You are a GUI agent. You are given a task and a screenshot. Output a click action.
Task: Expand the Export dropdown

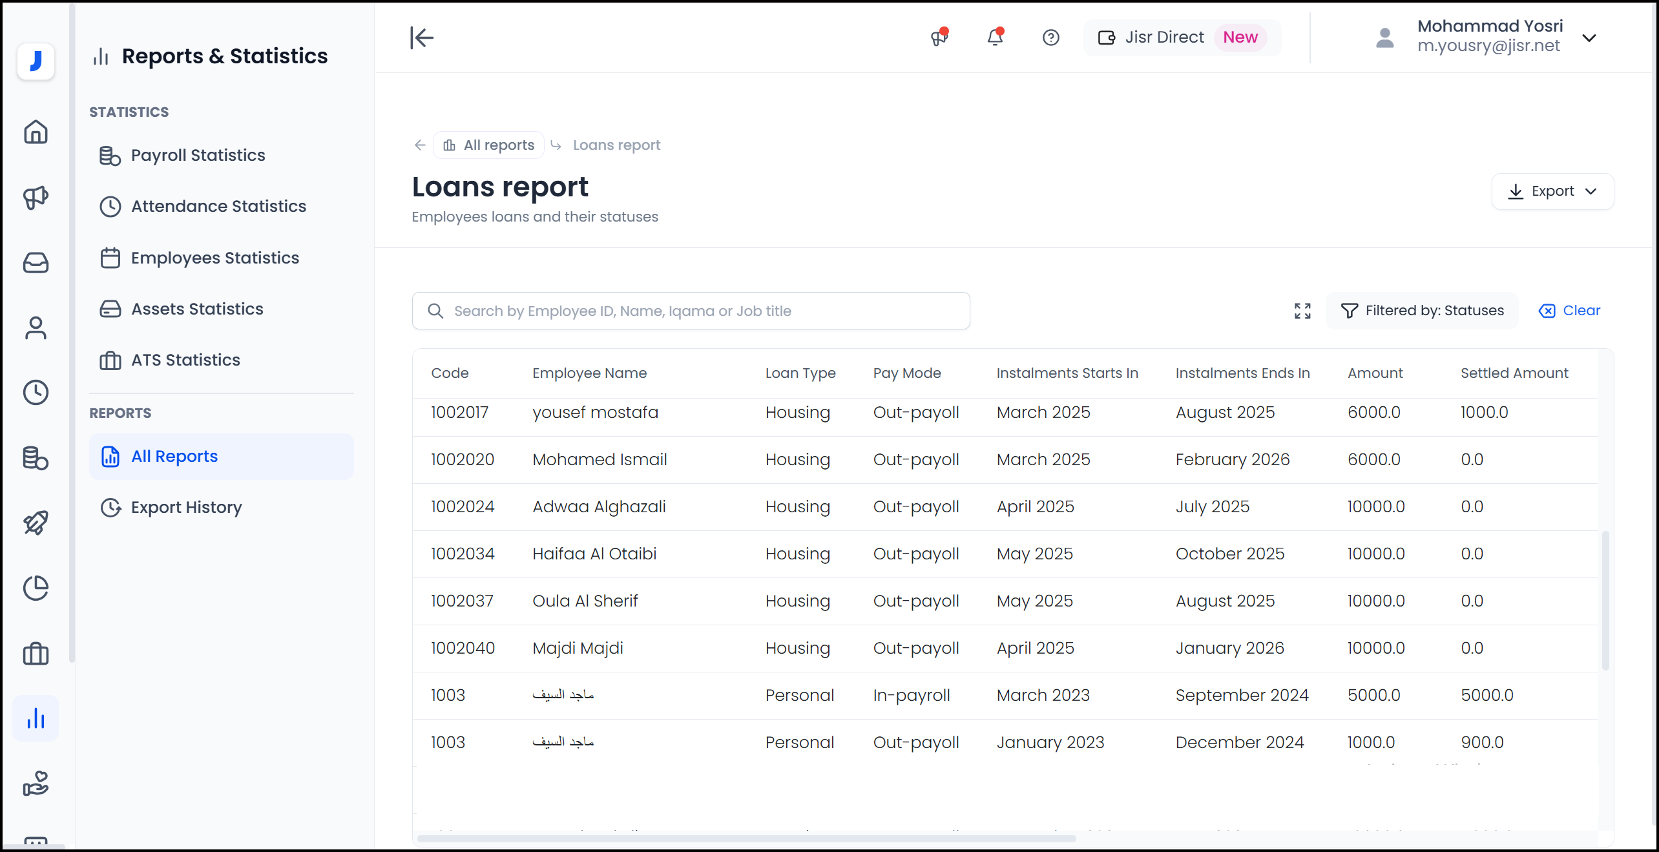1552,191
